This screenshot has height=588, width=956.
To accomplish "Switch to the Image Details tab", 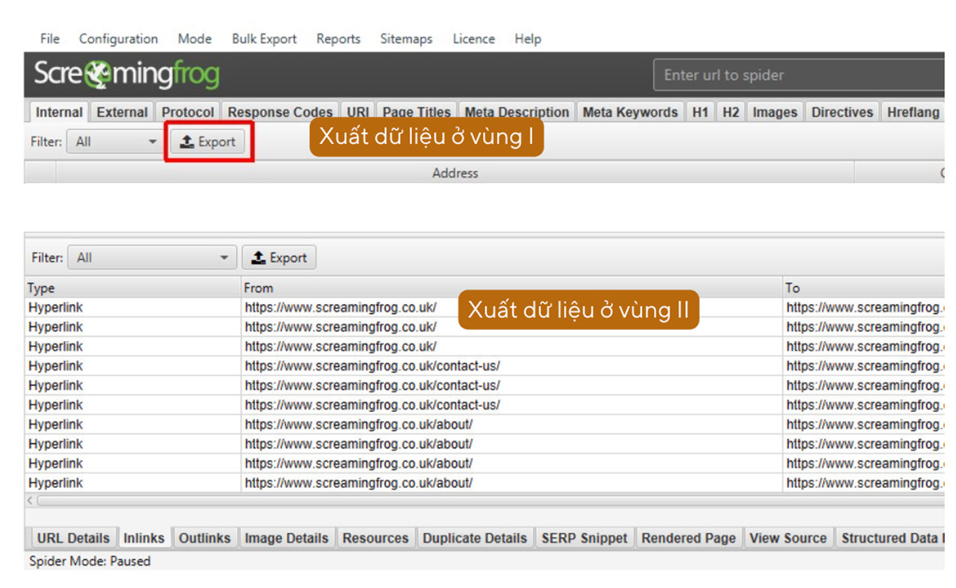I will coord(287,538).
